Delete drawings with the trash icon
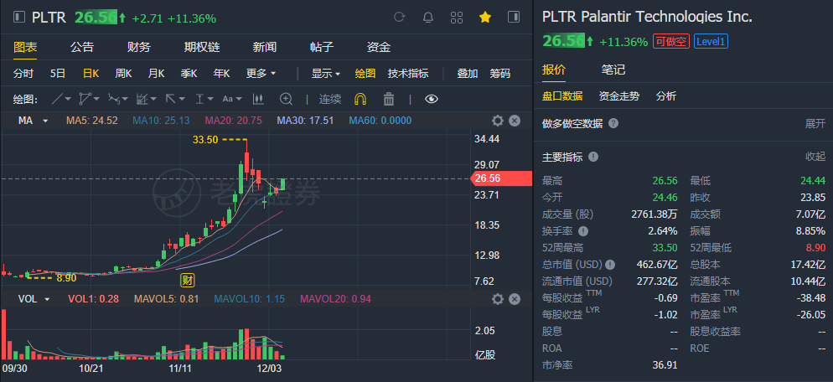This screenshot has height=382, width=833. (389, 99)
